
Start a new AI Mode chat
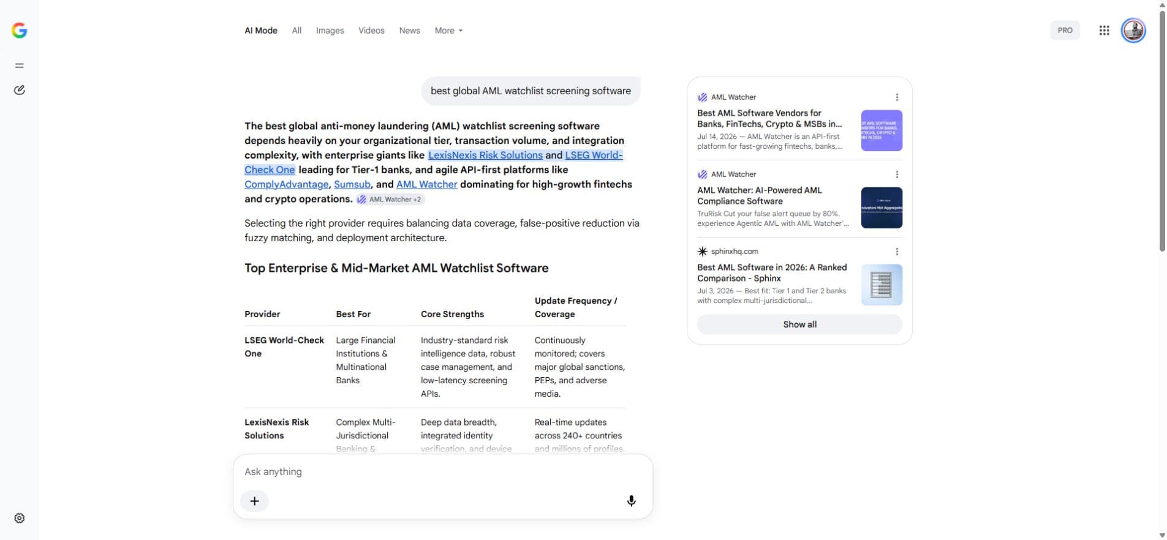click(20, 90)
